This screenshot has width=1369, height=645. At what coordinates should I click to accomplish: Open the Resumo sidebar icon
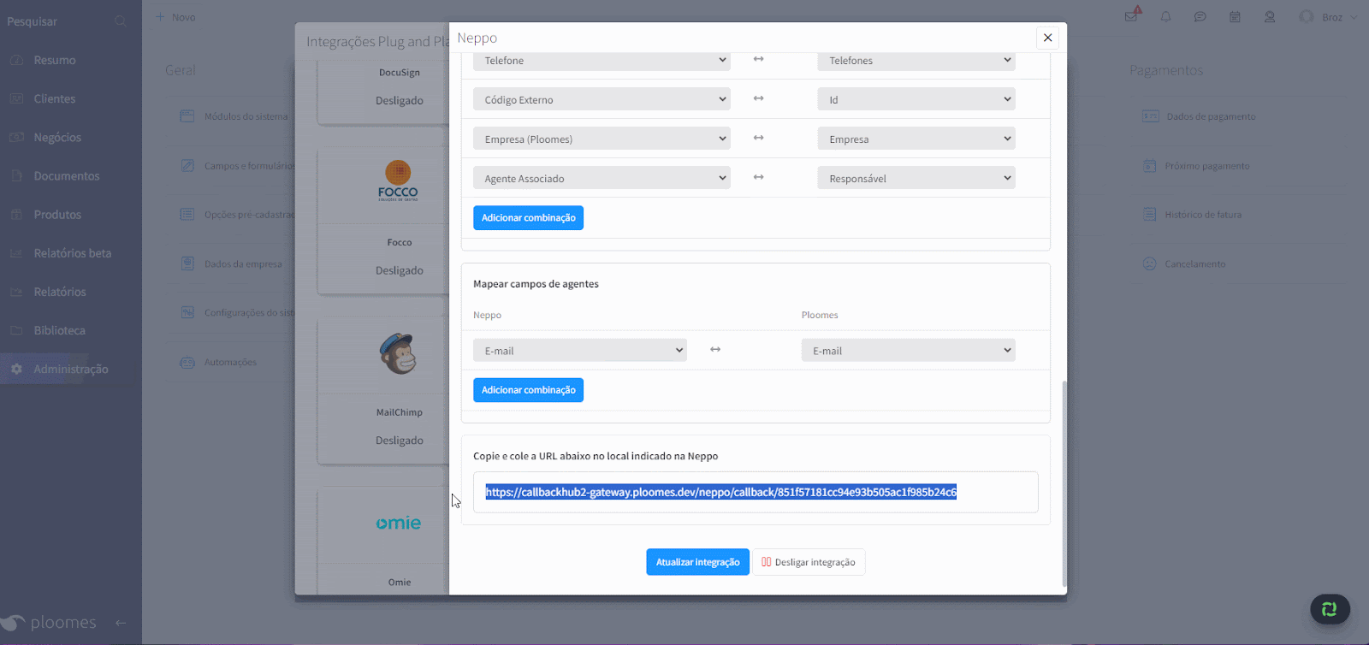pos(16,61)
